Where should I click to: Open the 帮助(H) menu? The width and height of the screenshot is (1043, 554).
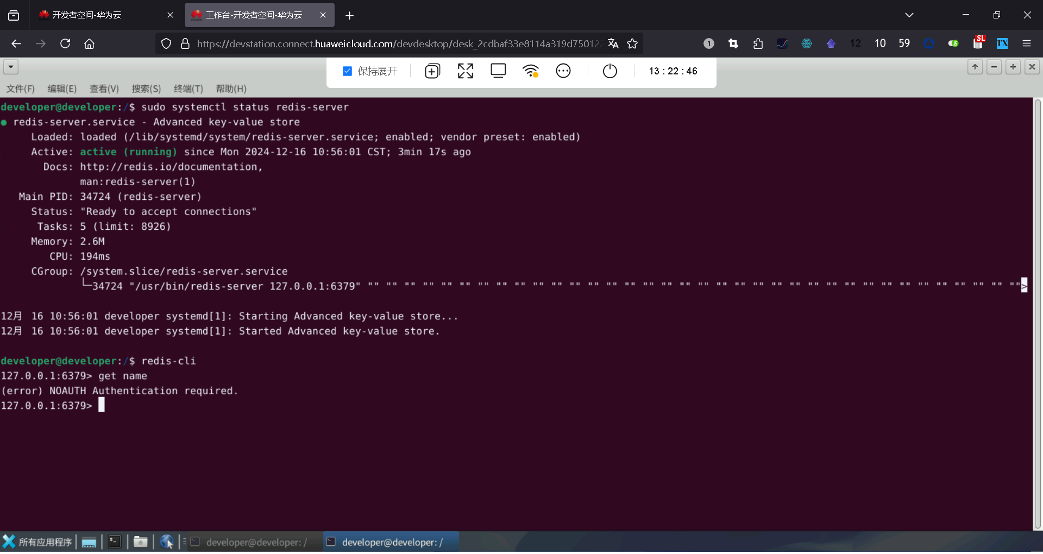point(231,89)
